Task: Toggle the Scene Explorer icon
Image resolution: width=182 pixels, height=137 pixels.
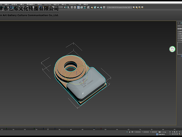Action: [72, 7]
